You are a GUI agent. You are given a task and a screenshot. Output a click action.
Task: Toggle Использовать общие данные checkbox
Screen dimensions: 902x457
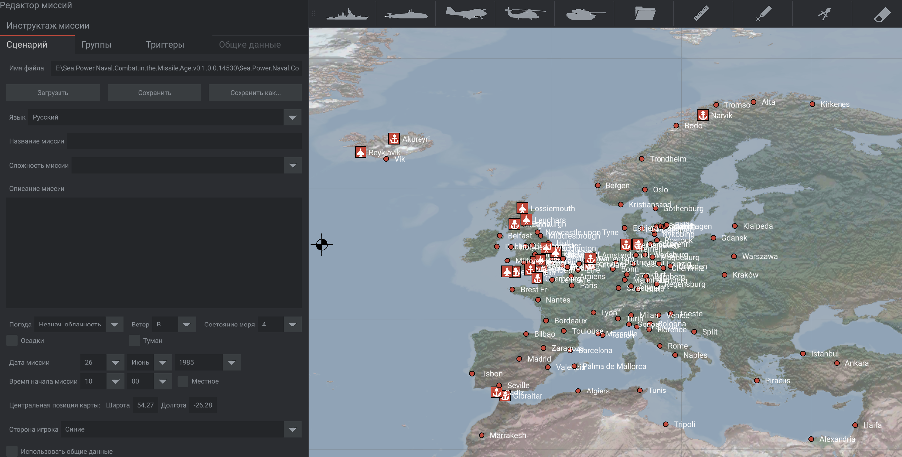[12, 451]
